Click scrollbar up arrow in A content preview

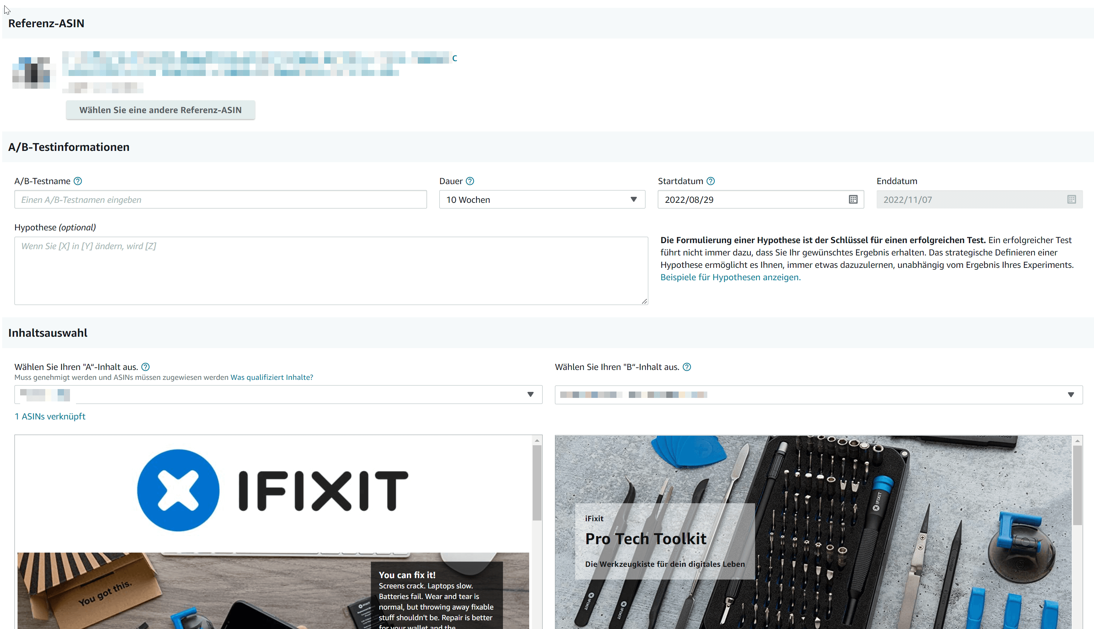click(537, 440)
